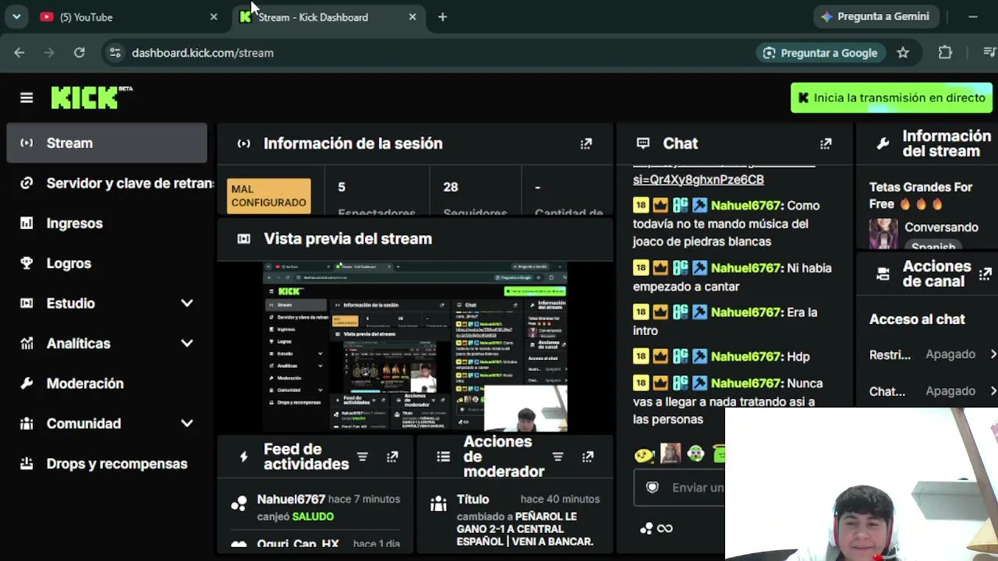998x561 pixels.
Task: Pop out the Chat panel
Action: (x=826, y=143)
